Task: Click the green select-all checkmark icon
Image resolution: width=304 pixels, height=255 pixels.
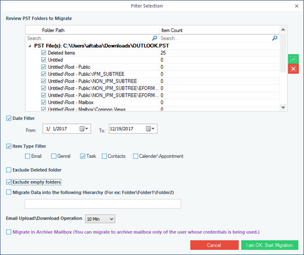Action: 293,59
